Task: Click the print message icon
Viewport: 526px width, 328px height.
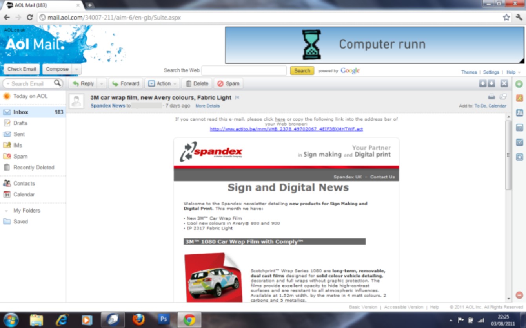Action: 491,97
